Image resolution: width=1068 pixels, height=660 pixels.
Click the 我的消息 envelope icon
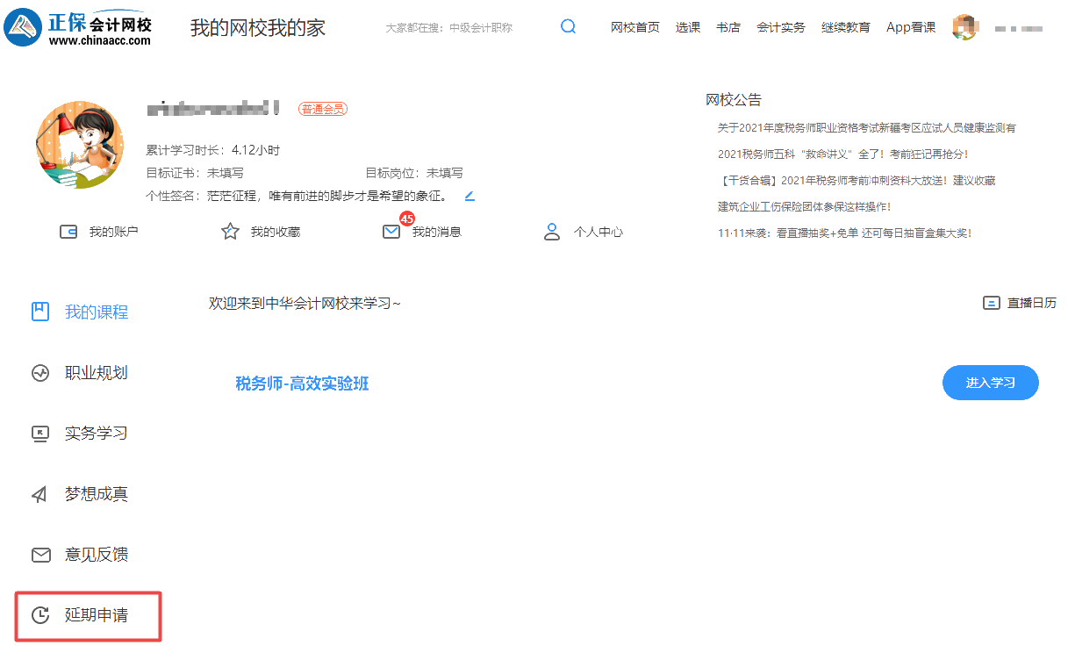click(x=391, y=232)
